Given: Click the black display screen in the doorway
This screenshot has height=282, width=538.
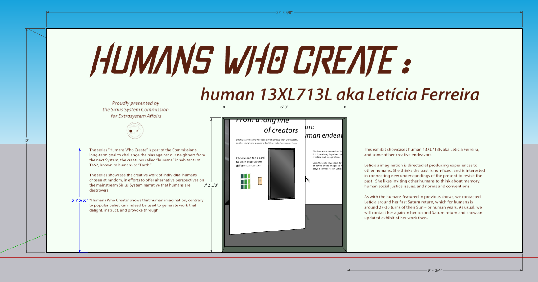Looking at the screenshot, I should click(281, 174).
